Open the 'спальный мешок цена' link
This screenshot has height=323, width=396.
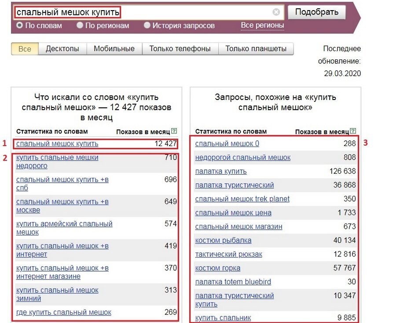pos(233,213)
